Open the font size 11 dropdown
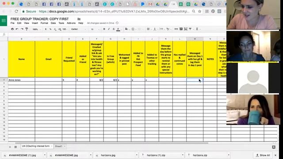This screenshot has height=159, width=283. tap(95, 29)
